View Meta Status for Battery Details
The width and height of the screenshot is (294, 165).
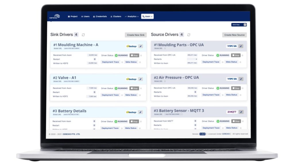coord(131,128)
